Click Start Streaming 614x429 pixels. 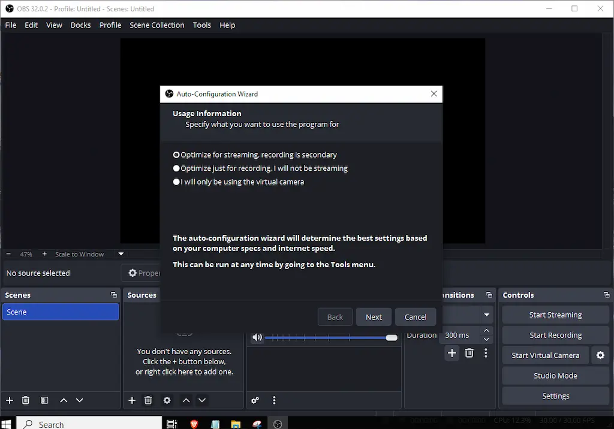tap(555, 315)
